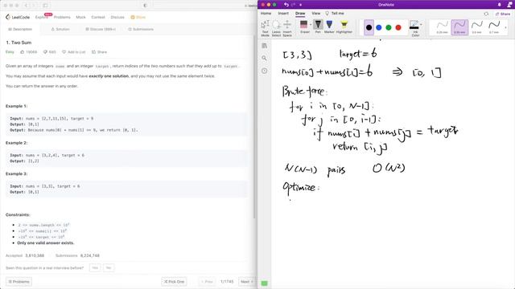Open the Discuss page in LeetCode navbar
This screenshot has height=289, width=515.
[117, 17]
